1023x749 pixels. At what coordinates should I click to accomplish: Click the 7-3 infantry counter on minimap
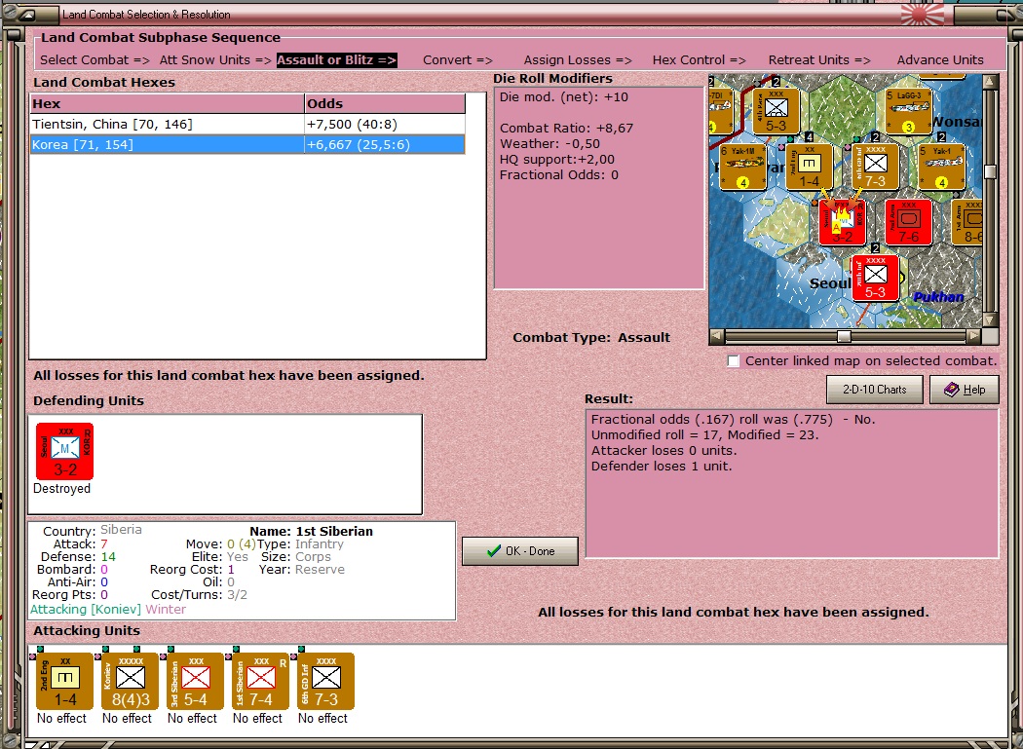tap(875, 167)
